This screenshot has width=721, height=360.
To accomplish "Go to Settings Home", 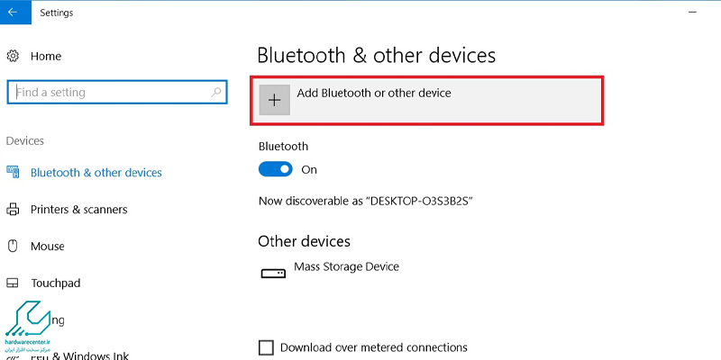I will pos(46,56).
